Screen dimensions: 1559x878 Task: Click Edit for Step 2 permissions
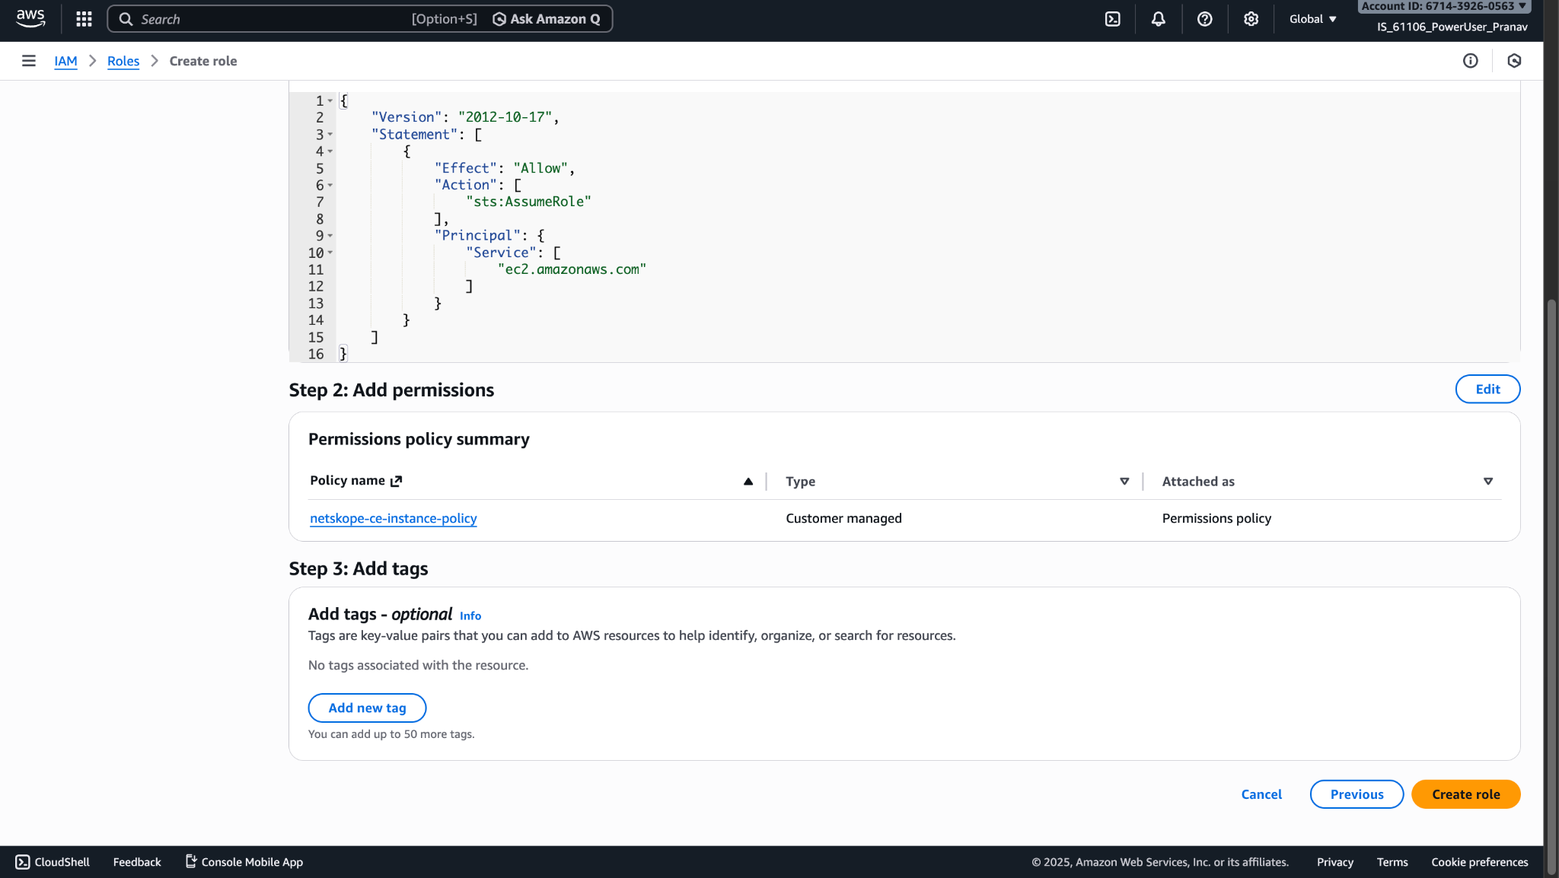pyautogui.click(x=1487, y=389)
